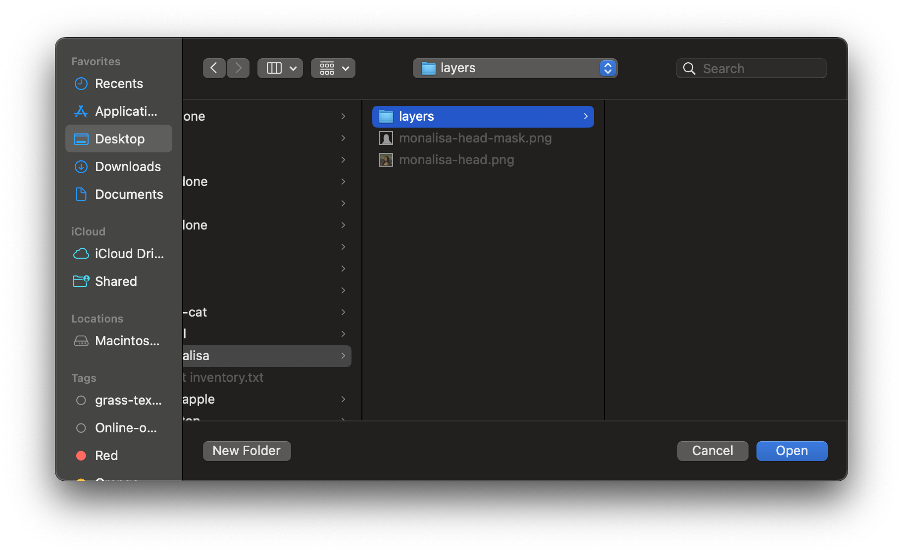The width and height of the screenshot is (903, 554).
Task: Expand the selected layers folder chevron
Action: tap(586, 116)
